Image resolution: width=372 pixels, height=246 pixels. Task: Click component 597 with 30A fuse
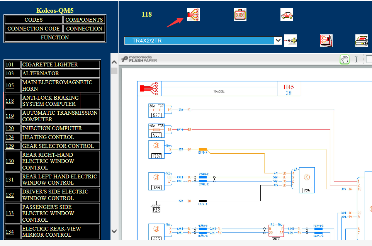pos(156,110)
